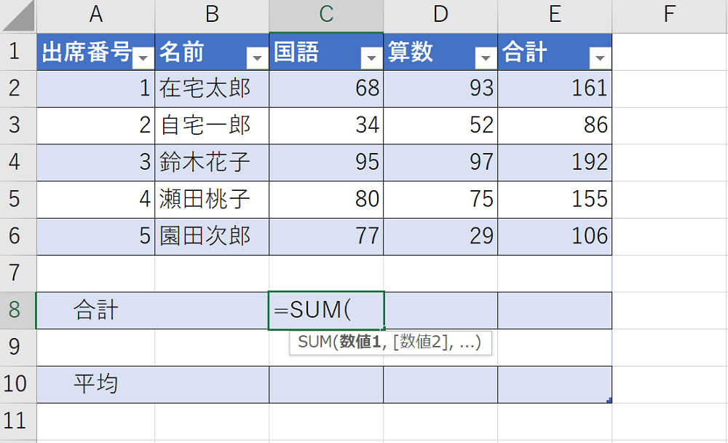The height and width of the screenshot is (443, 728).
Task: Click the cell containing =SUM( formula
Action: pos(326,310)
